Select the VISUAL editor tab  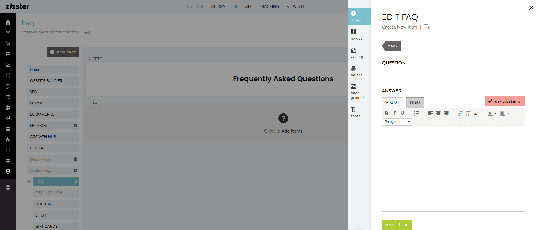pyautogui.click(x=392, y=103)
